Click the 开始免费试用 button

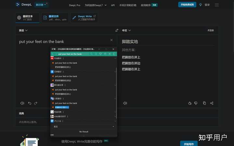coord(187,5)
